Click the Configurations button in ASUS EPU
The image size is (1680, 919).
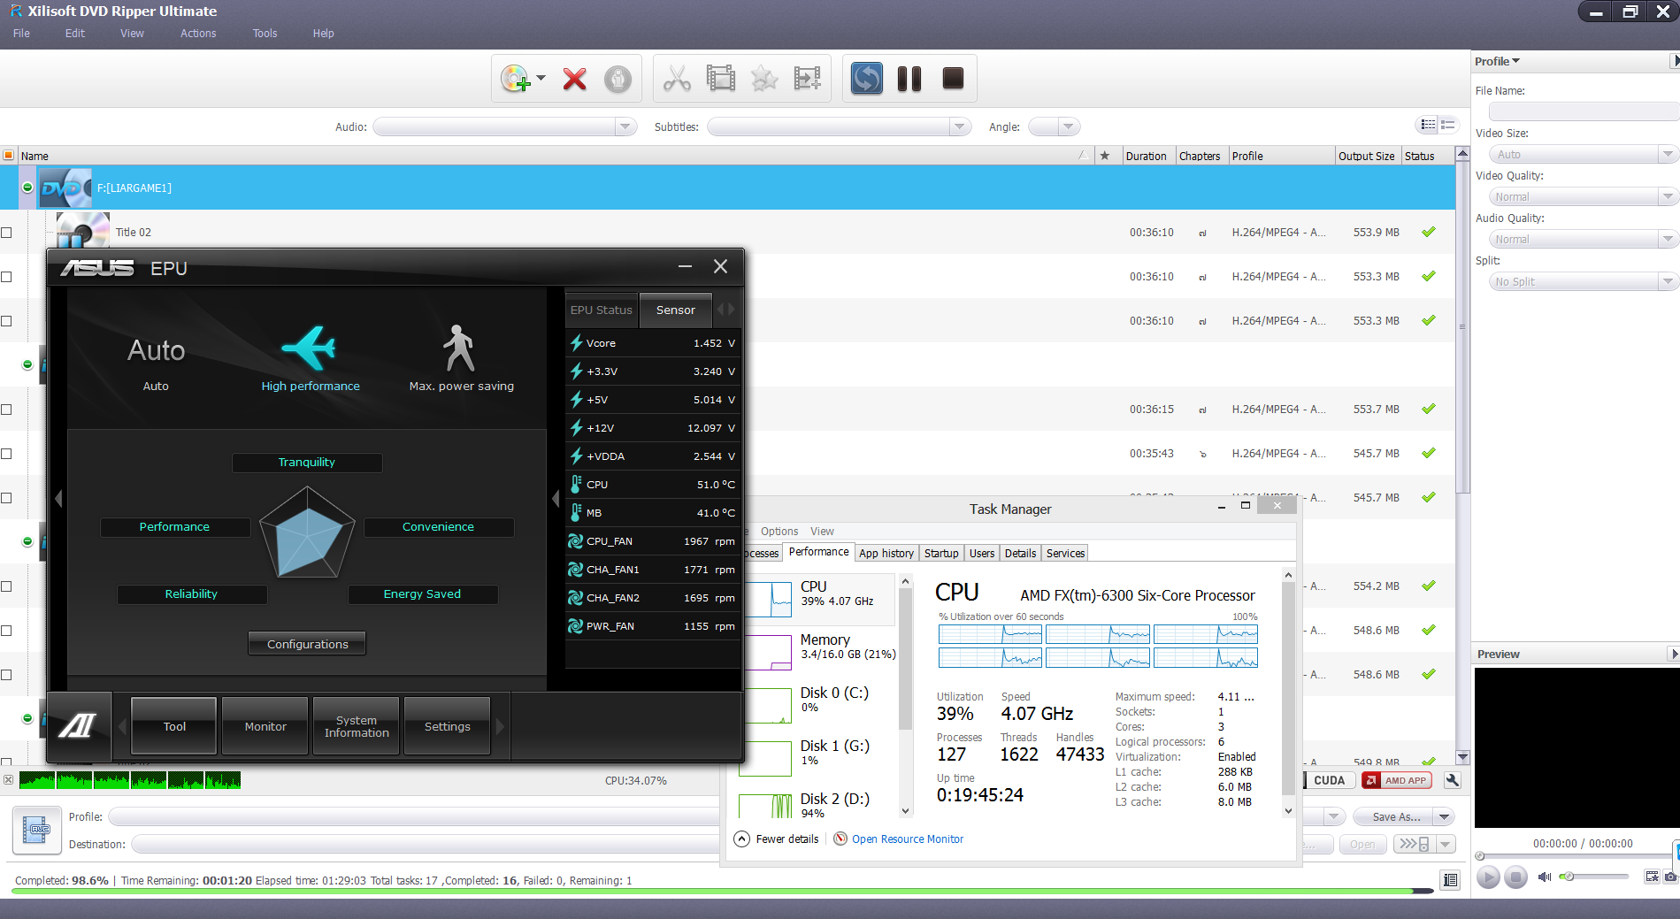point(308,644)
